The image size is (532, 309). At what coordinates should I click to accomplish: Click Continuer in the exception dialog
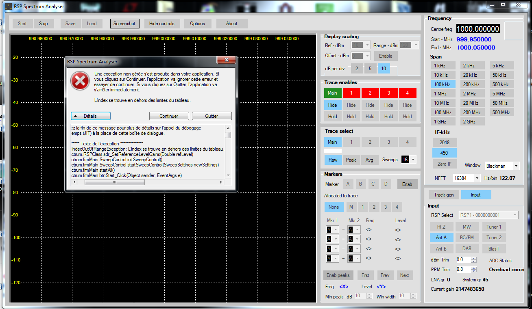coord(169,116)
